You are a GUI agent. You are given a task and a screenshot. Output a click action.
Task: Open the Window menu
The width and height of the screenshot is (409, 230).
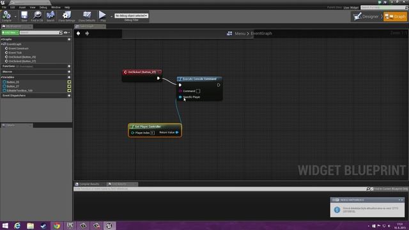pos(56,8)
